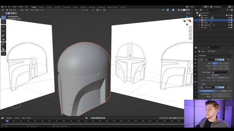234x131 pixels.
Task: Open the Render properties tab icon
Action: 195,56
